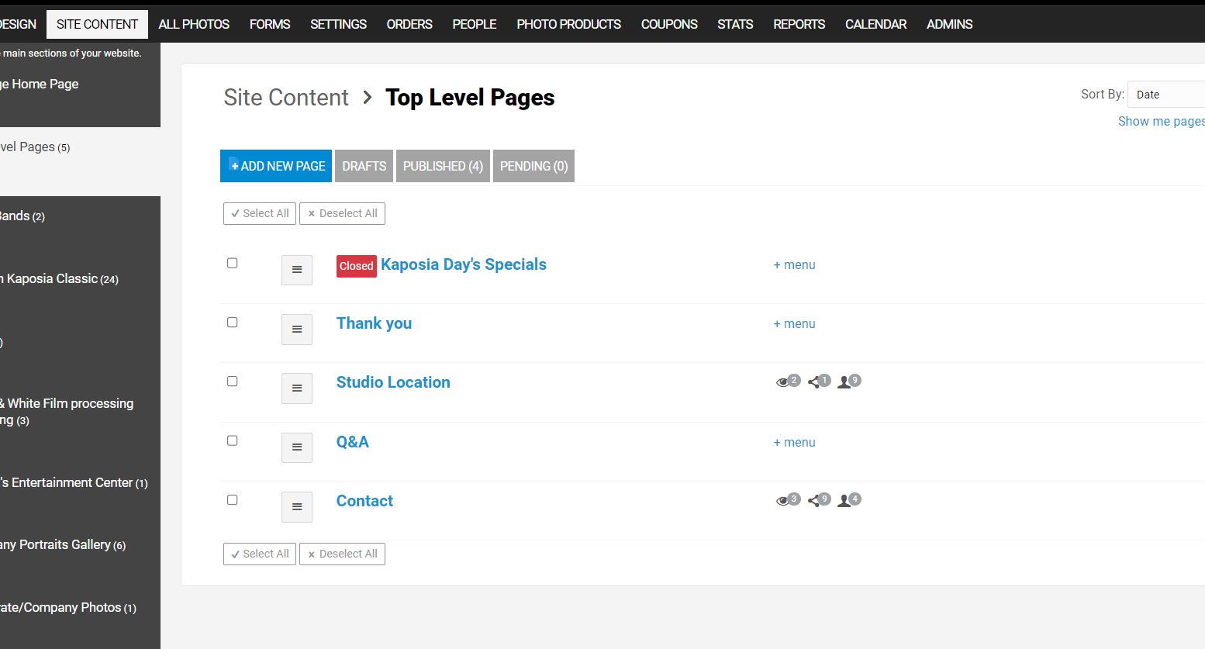
Task: Open PHOTO PRODUCTS section
Action: 568,24
